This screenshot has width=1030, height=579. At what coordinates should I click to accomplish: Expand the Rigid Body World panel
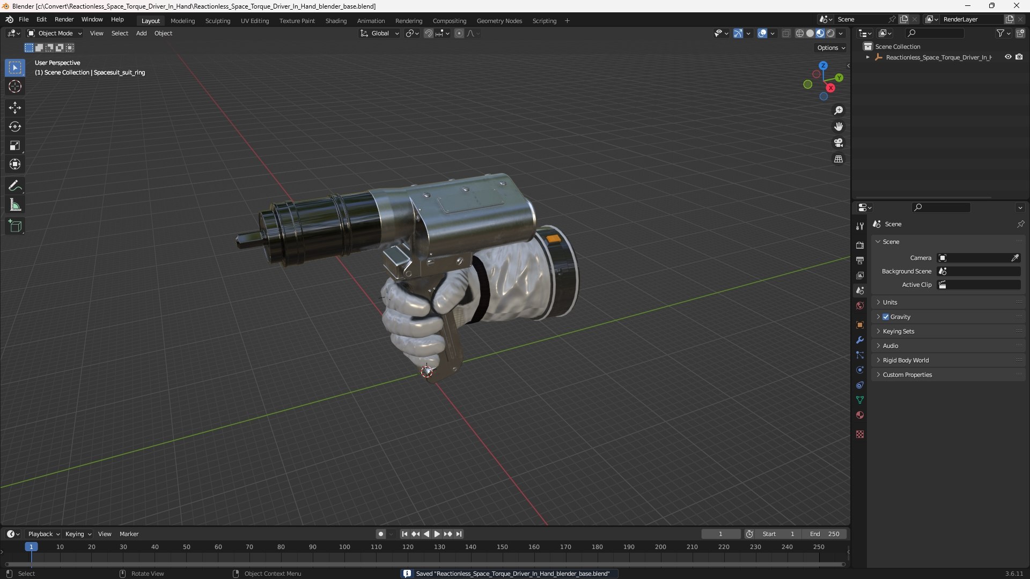click(x=948, y=360)
